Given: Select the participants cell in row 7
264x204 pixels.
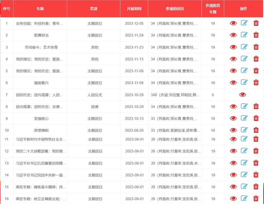Looking at the screenshot, I should (x=175, y=95).
